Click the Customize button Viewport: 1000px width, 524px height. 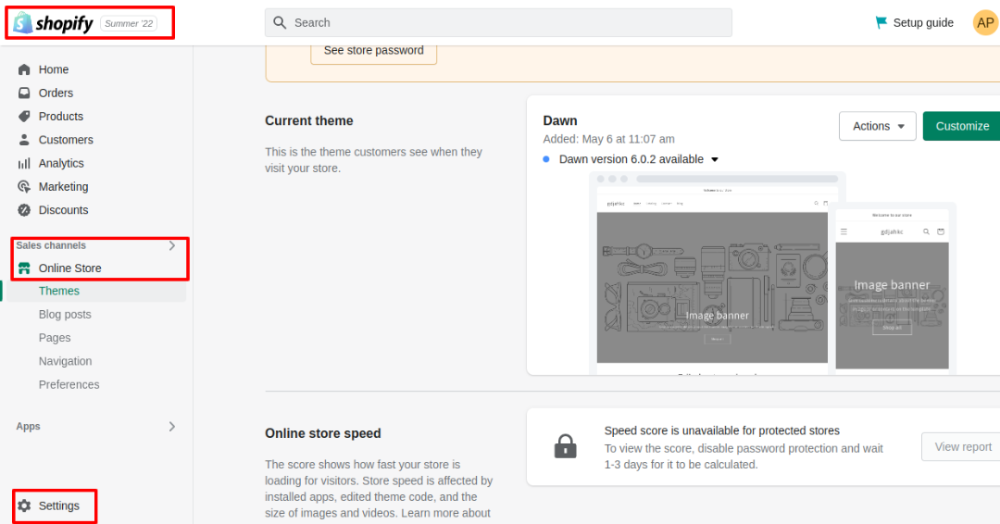pyautogui.click(x=962, y=126)
